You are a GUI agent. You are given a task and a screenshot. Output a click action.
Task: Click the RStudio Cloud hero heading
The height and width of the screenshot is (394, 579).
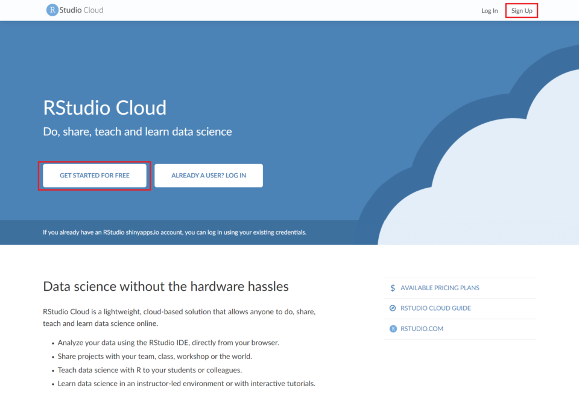104,108
